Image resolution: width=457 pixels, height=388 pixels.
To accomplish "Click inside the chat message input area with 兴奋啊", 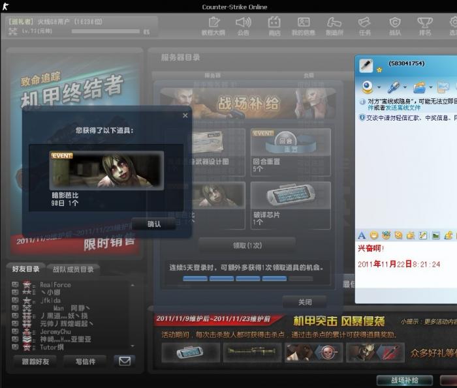I will (406, 265).
